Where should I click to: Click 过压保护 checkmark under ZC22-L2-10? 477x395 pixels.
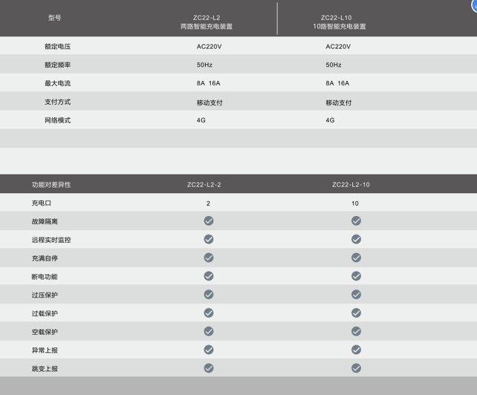point(356,294)
